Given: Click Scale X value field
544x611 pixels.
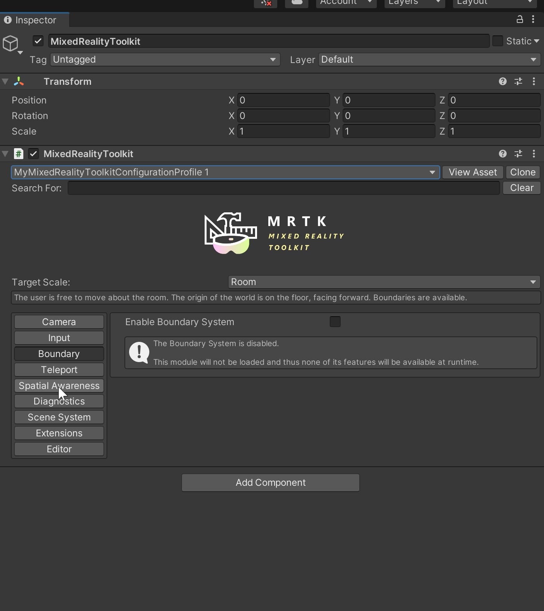Looking at the screenshot, I should [x=283, y=131].
